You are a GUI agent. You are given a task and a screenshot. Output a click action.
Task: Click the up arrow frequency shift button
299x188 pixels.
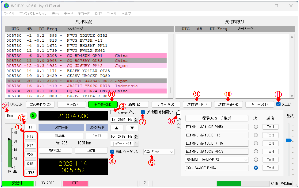117,128
